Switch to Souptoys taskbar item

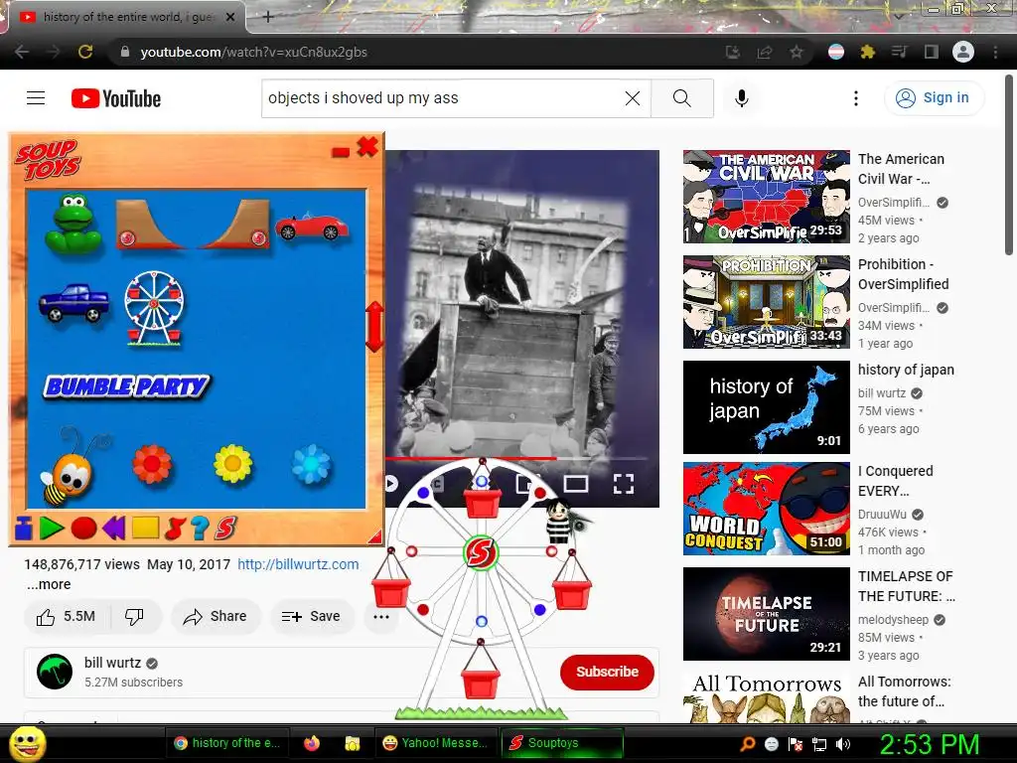tap(562, 743)
